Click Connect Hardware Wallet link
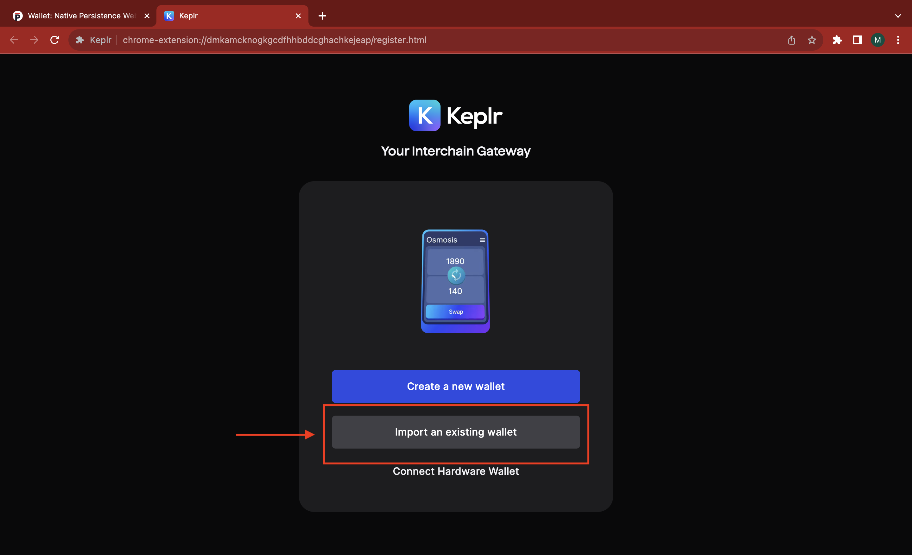This screenshot has height=555, width=912. coord(456,471)
